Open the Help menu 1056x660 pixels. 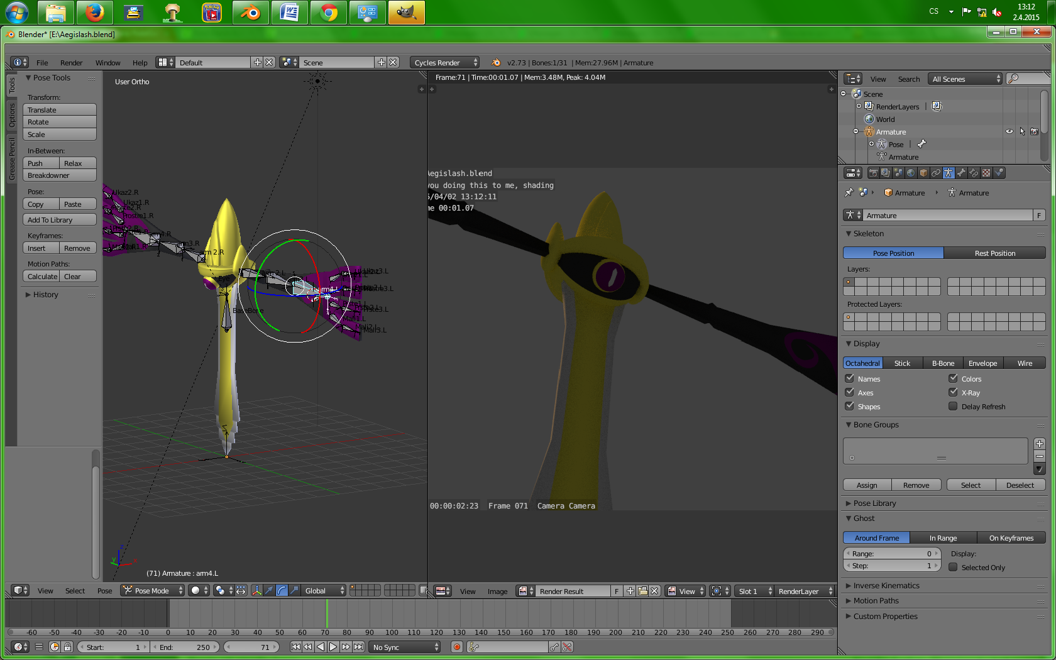(140, 63)
